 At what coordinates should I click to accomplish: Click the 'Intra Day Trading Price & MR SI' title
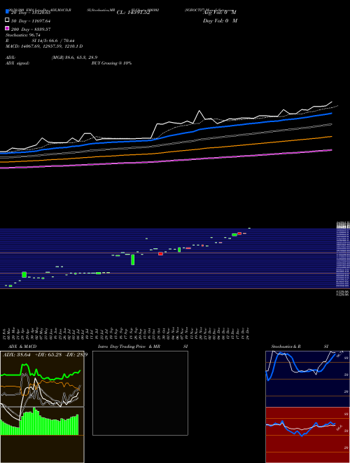click(x=143, y=347)
